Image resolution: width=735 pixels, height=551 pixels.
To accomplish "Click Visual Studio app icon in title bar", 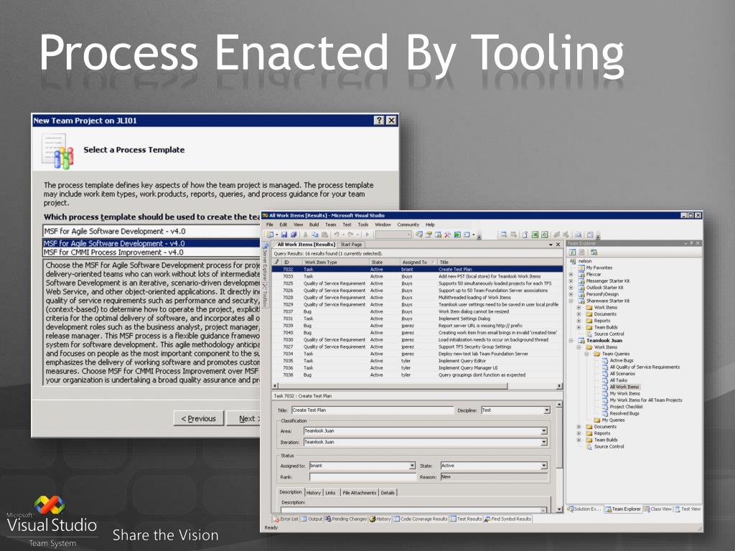I will tap(265, 215).
